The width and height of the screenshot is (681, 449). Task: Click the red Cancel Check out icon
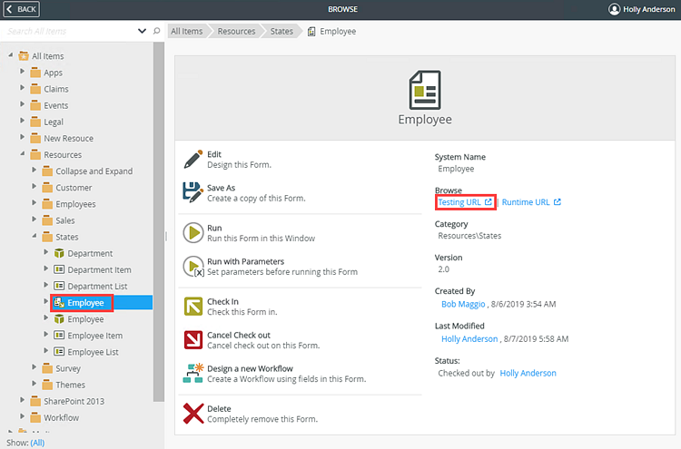[x=192, y=340]
